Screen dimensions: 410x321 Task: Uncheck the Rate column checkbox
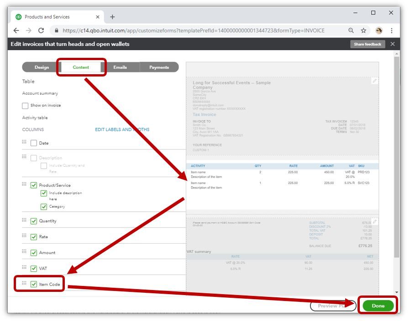coord(34,237)
